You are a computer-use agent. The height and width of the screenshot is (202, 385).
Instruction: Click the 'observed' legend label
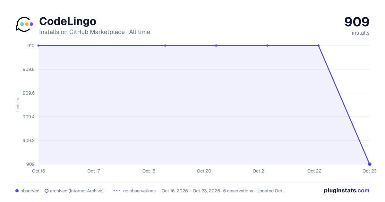(x=30, y=191)
